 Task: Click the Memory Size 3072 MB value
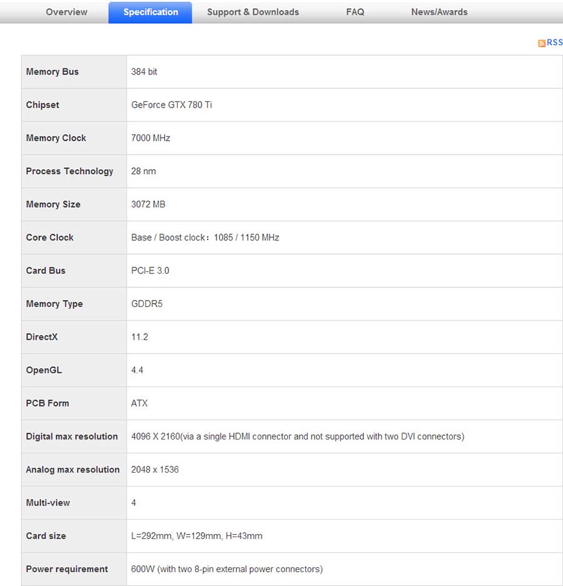click(x=148, y=205)
